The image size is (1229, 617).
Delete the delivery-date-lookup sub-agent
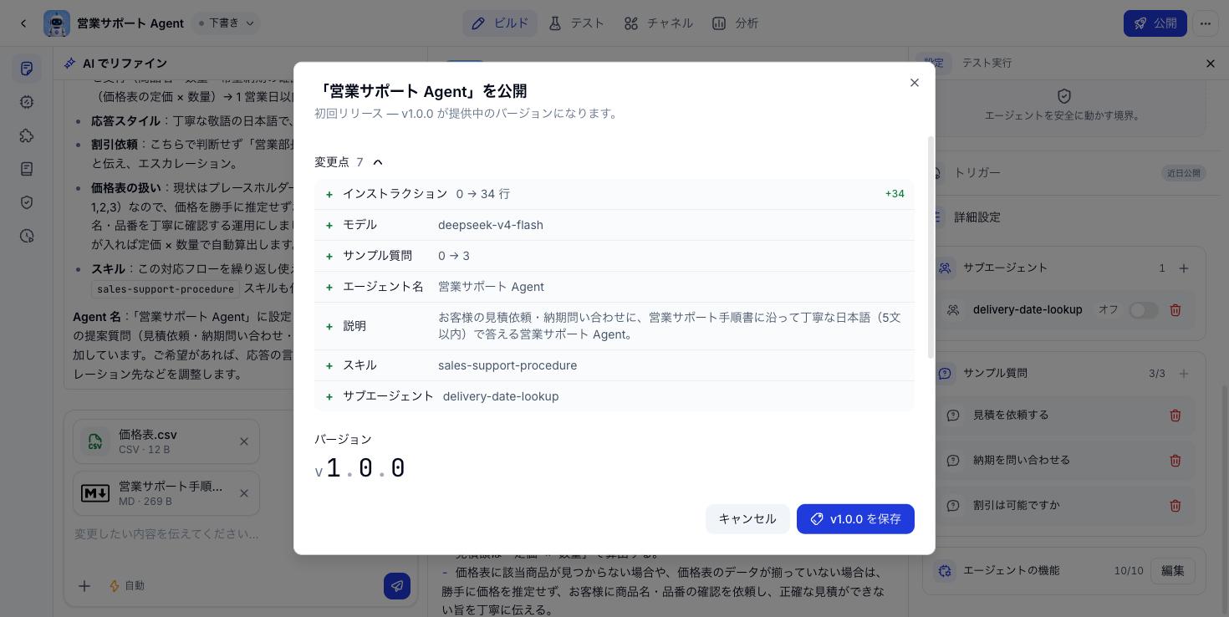[x=1175, y=310]
